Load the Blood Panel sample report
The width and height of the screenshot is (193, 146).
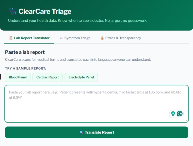[18, 77]
